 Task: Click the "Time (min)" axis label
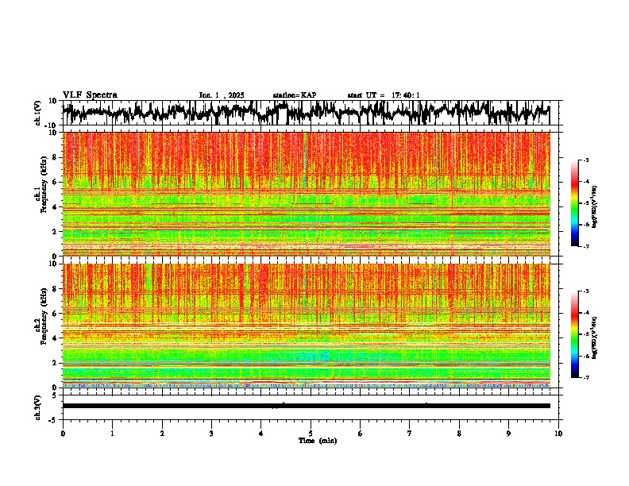click(x=318, y=441)
